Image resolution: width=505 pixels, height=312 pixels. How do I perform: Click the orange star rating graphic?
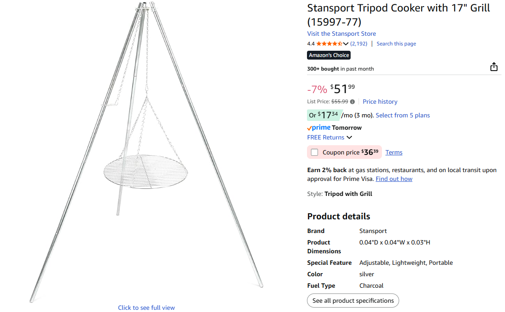[329, 44]
